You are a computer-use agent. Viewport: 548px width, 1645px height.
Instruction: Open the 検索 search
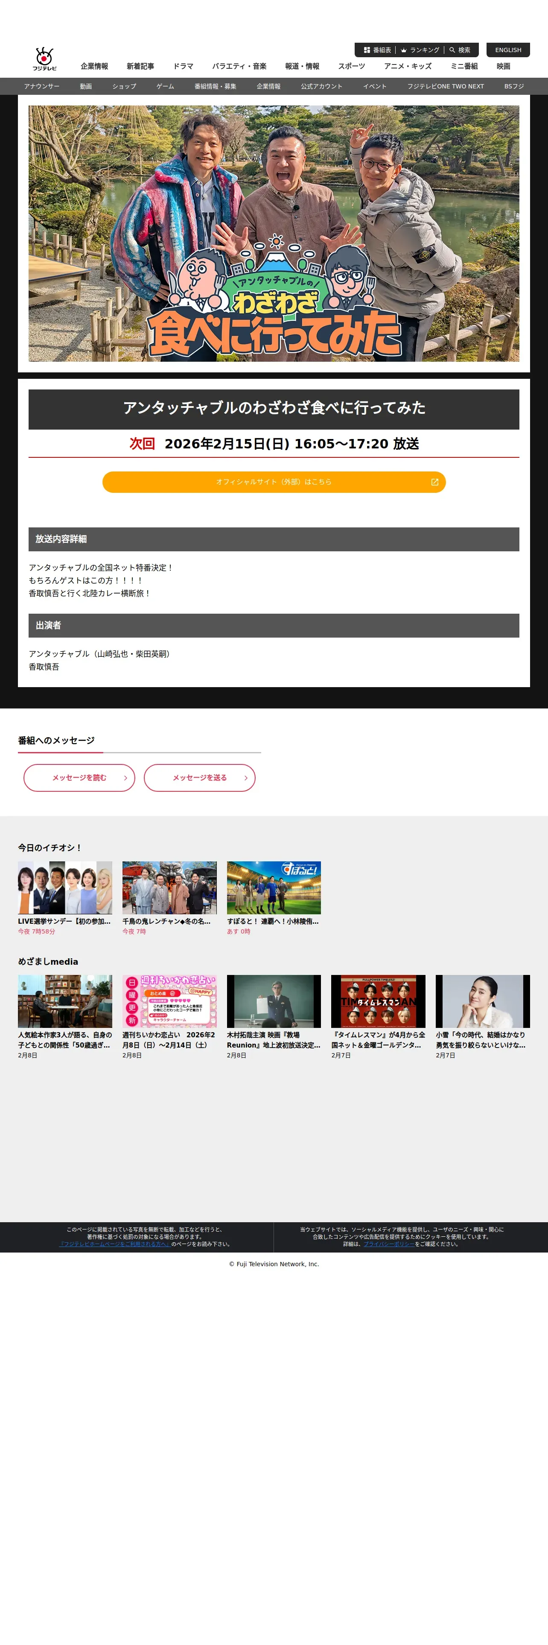point(459,50)
